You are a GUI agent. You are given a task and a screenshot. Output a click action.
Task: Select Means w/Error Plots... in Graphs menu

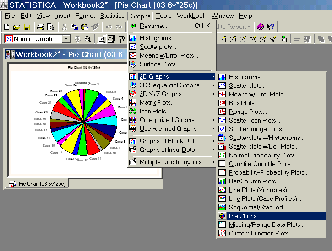[x=172, y=55]
